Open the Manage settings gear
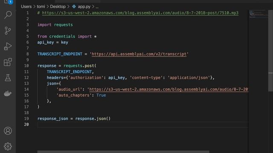The height and width of the screenshot is (153, 273). (8, 146)
